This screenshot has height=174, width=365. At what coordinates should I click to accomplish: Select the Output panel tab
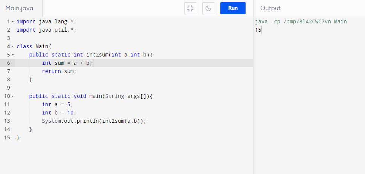pyautogui.click(x=270, y=8)
